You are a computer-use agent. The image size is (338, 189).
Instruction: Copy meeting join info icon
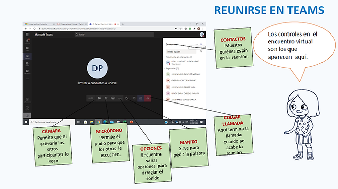pyautogui.click(x=201, y=51)
